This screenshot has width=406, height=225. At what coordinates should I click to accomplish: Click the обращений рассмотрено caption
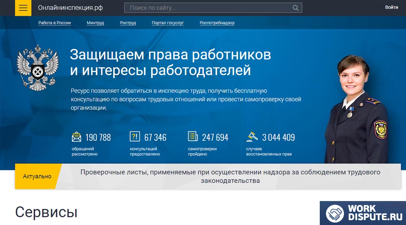click(85, 151)
